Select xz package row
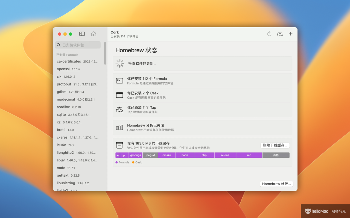350x218 pixels. tap(78, 122)
